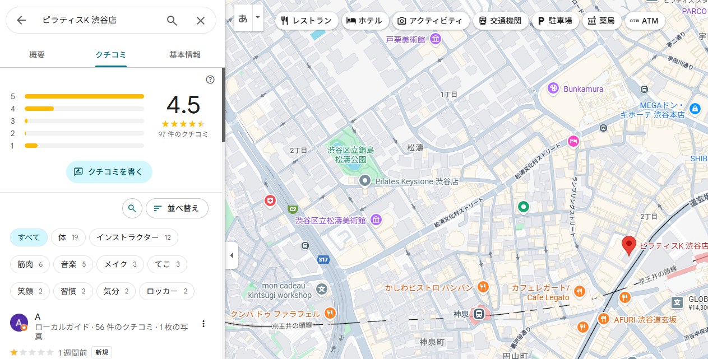Open more options for reviewer A
The width and height of the screenshot is (708, 359).
click(203, 324)
